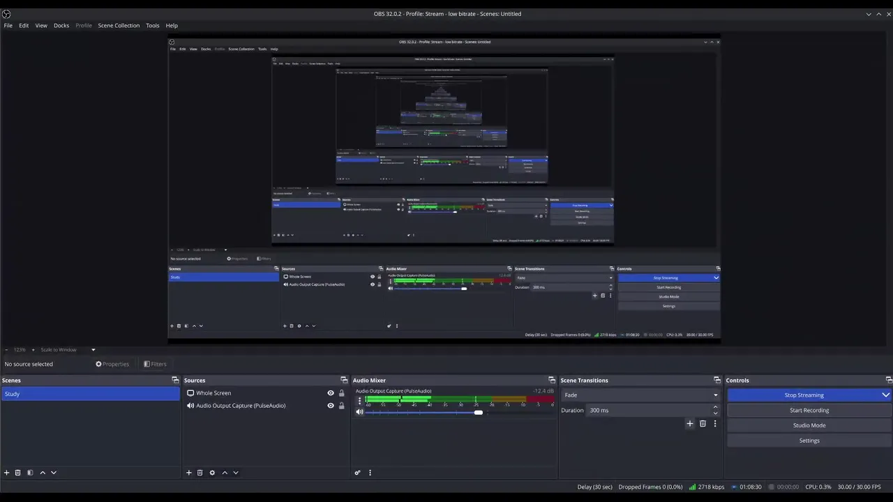The width and height of the screenshot is (893, 502).
Task: Decrease transition duration with down arrow
Action: coord(715,413)
